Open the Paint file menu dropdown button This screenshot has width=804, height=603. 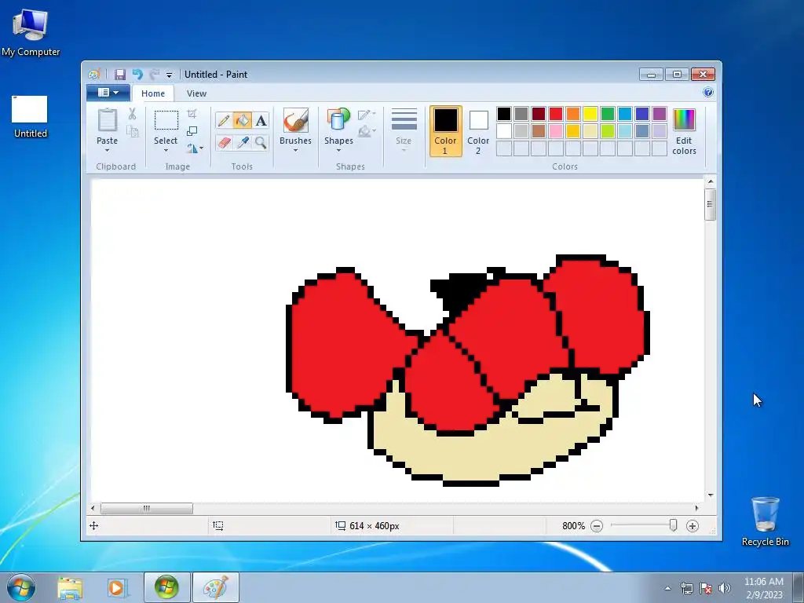(108, 93)
